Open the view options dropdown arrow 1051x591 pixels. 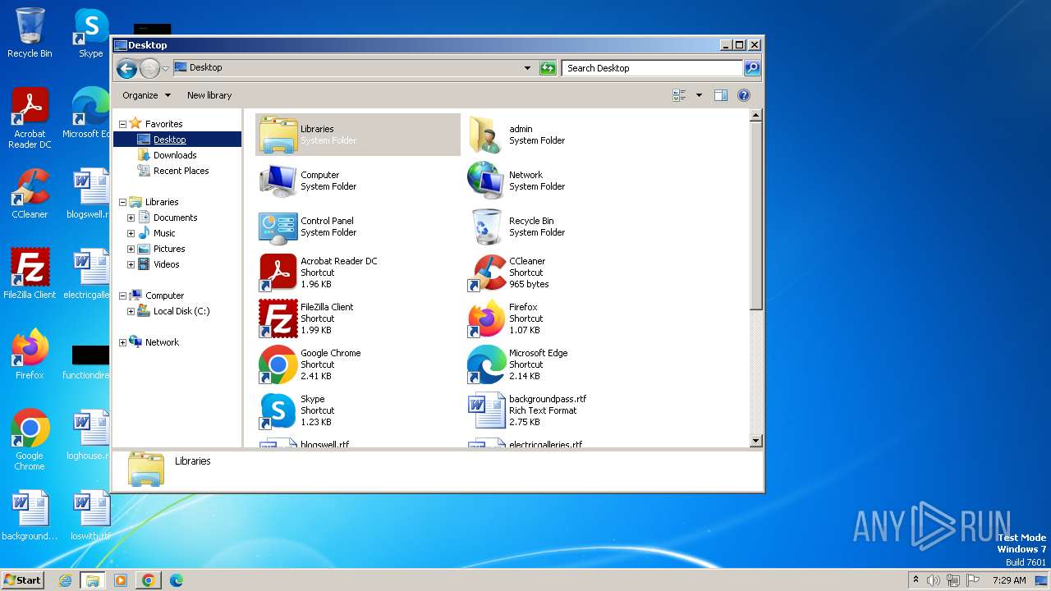(x=699, y=95)
